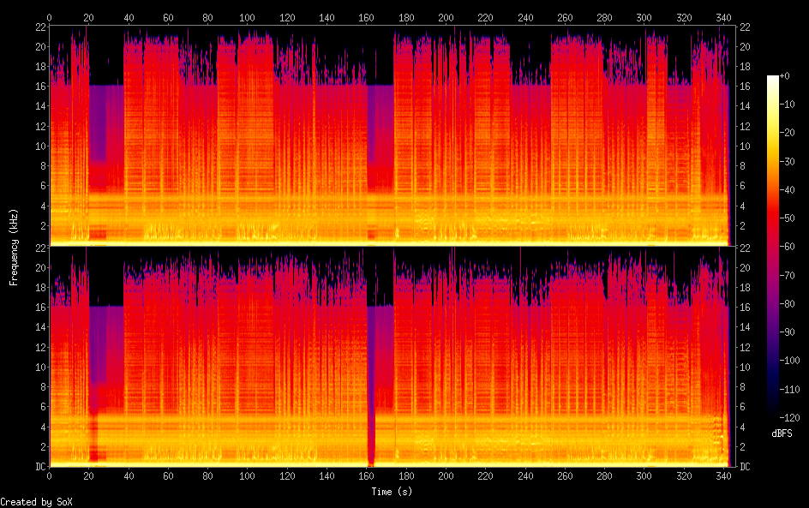Click the 160 mark on top time axis
The image size is (809, 508).
367,17
